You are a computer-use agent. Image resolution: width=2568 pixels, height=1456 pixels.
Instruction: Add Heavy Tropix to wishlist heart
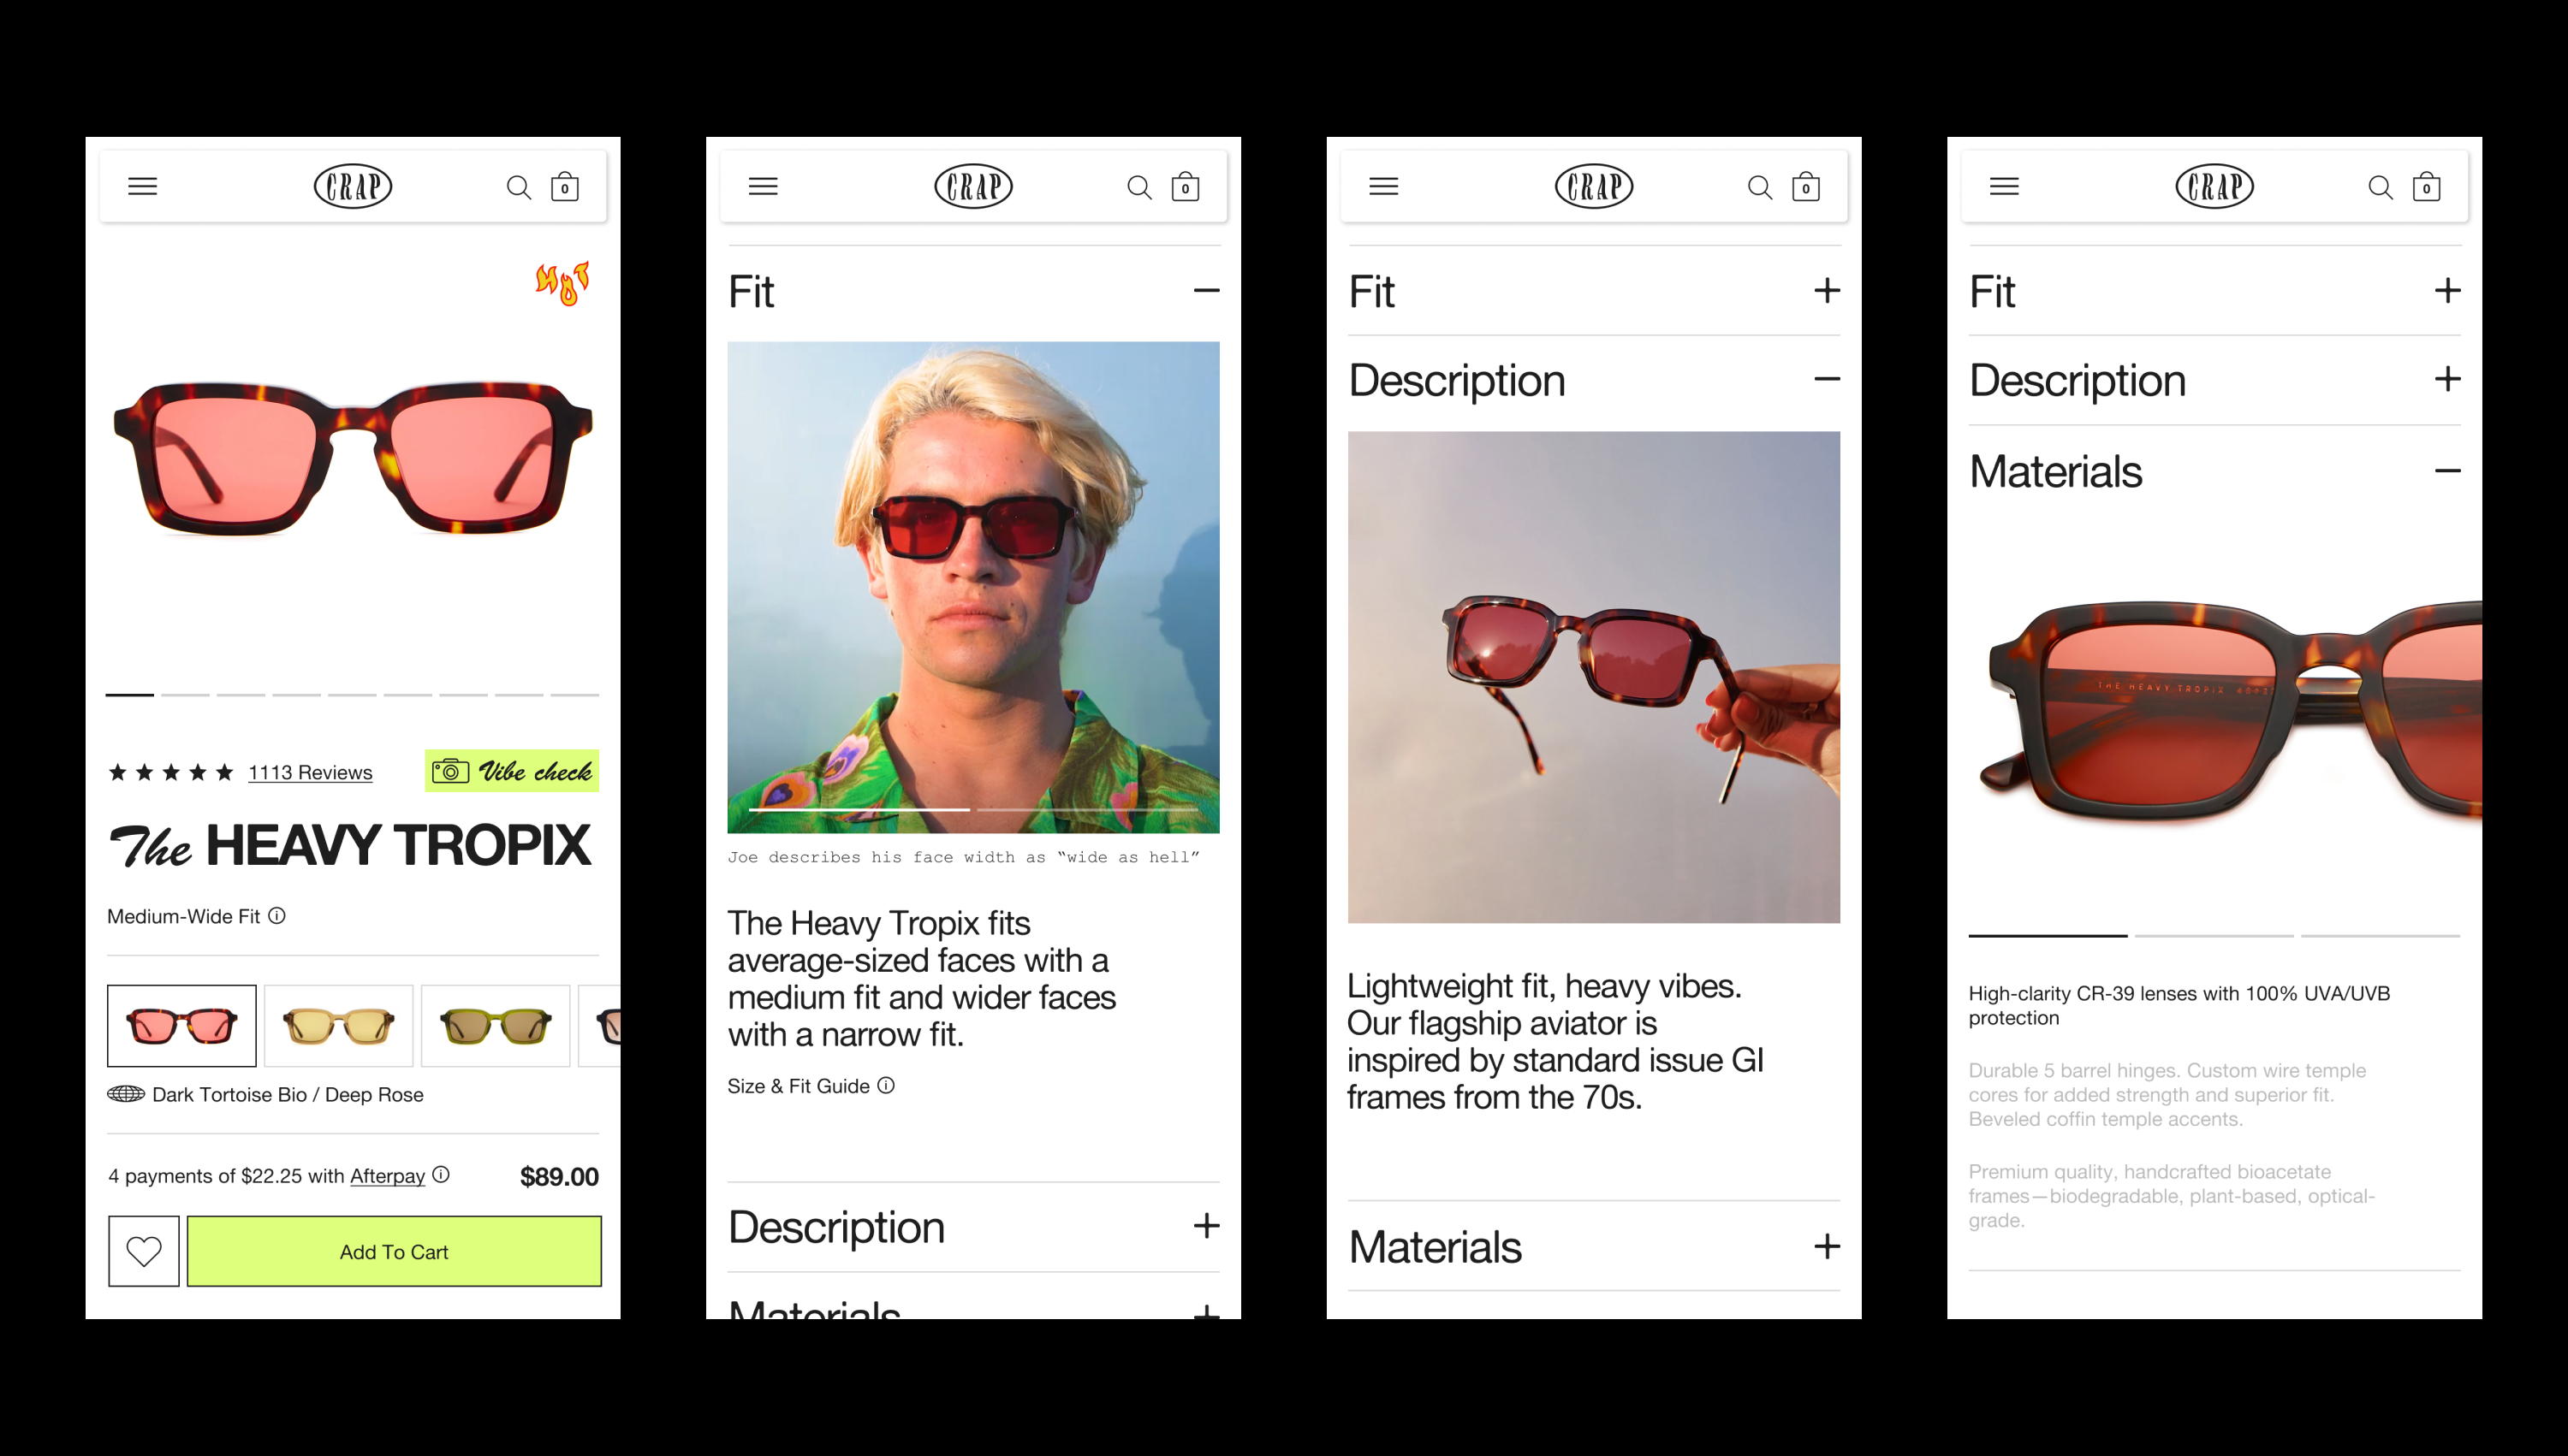click(x=144, y=1251)
